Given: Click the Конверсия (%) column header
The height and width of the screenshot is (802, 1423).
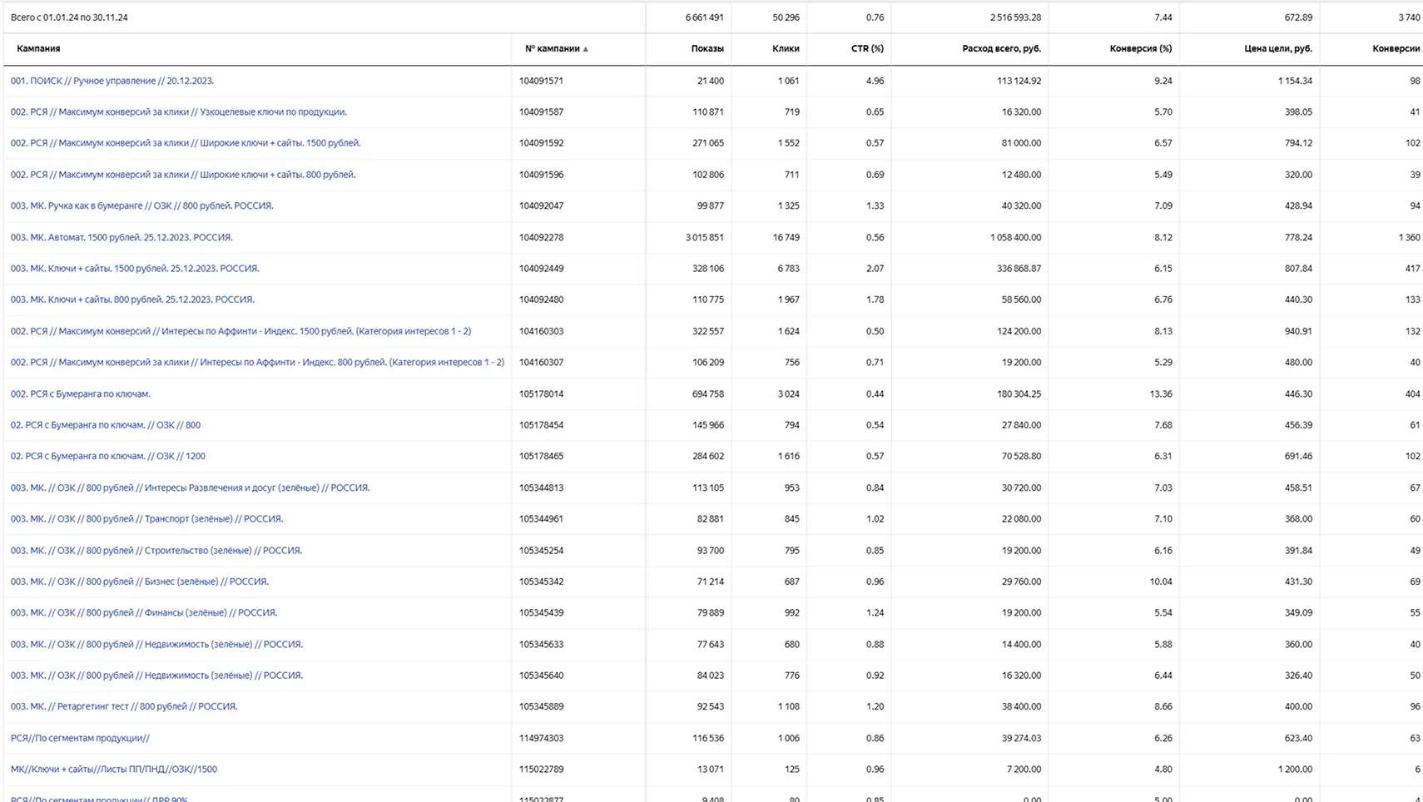Looking at the screenshot, I should pos(1140,49).
